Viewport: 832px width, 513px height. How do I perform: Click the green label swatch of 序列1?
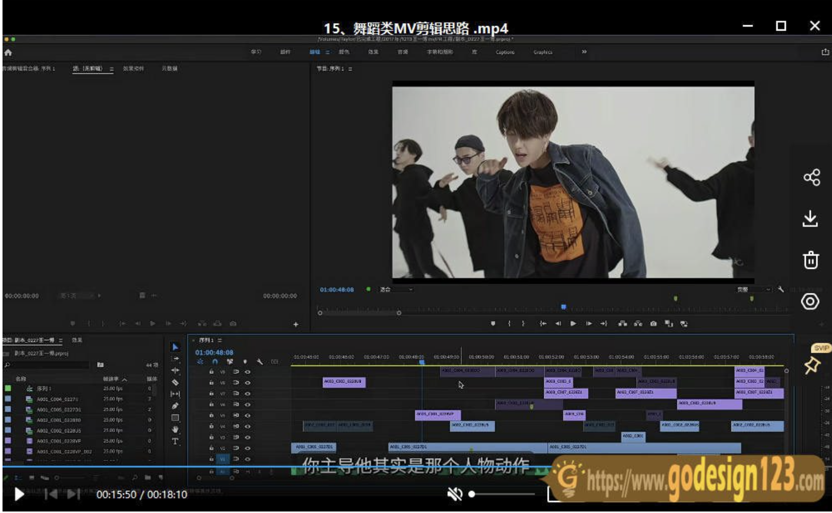[x=8, y=388]
